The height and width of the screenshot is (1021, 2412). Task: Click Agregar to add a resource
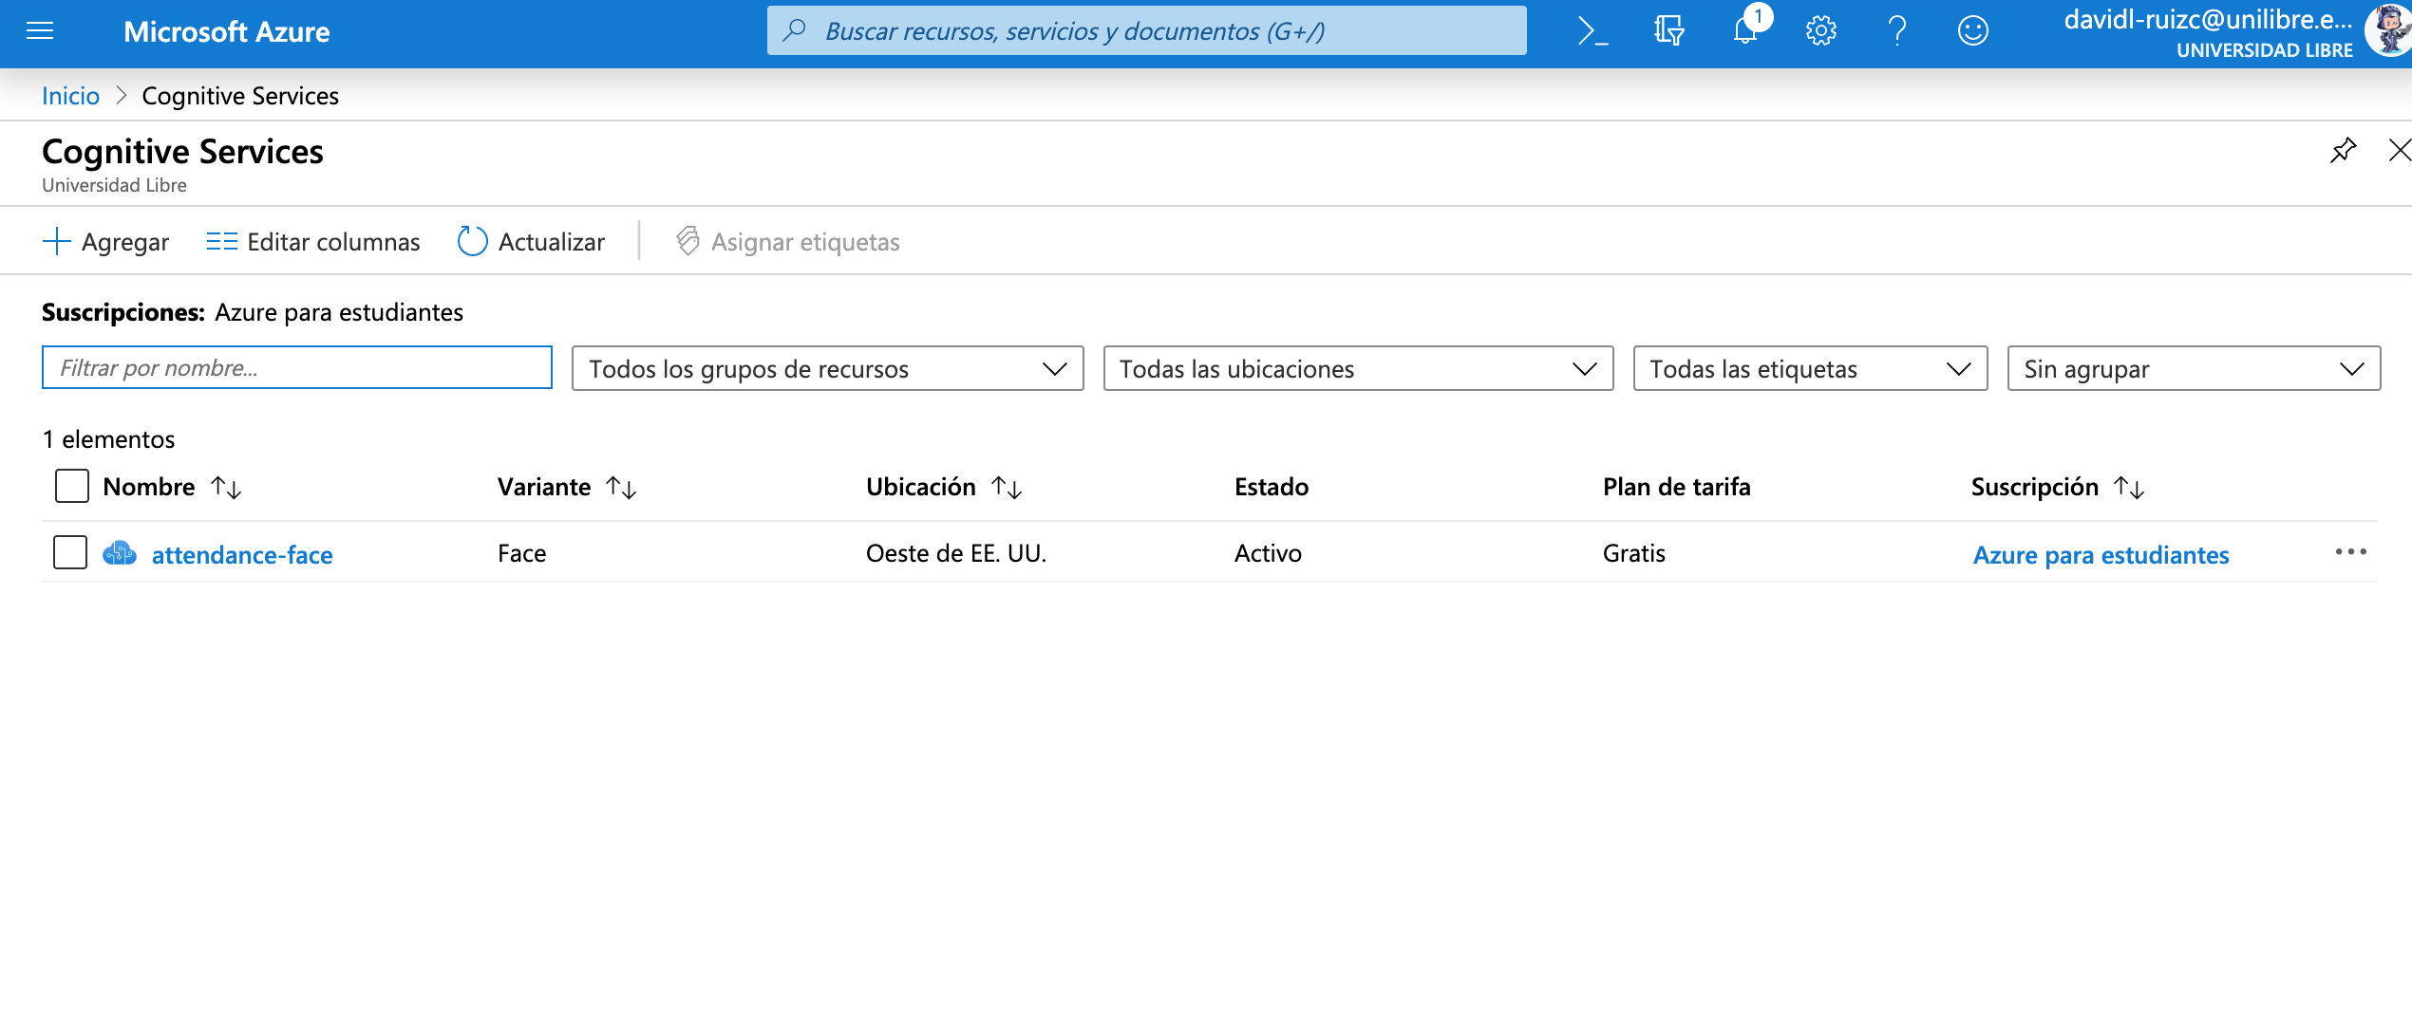click(105, 242)
